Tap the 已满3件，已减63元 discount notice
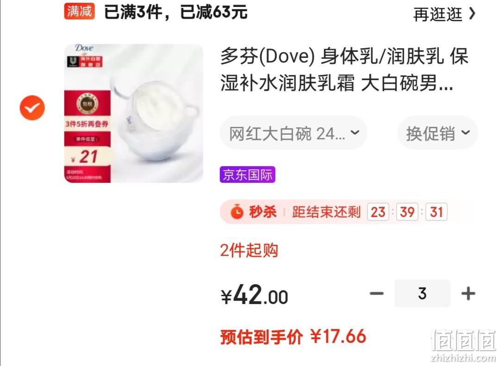This screenshot has width=500, height=366. pyautogui.click(x=176, y=12)
